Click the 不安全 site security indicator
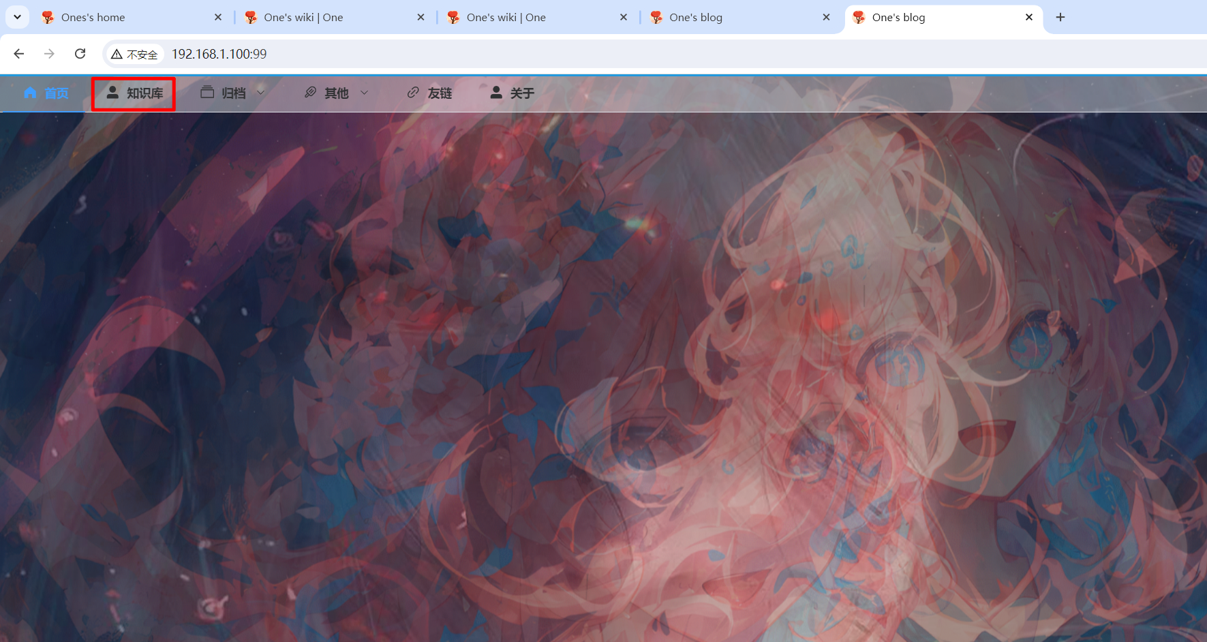 pos(134,54)
